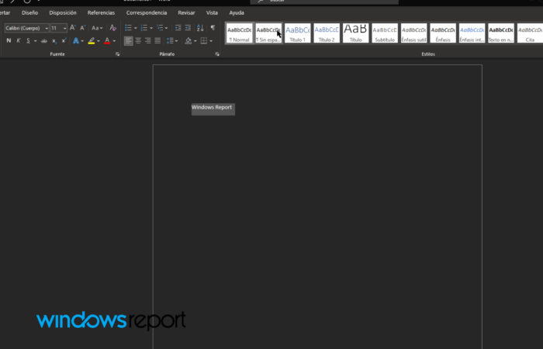Open the Vista tab
Viewport: 543px width, 349px height.
tap(212, 13)
